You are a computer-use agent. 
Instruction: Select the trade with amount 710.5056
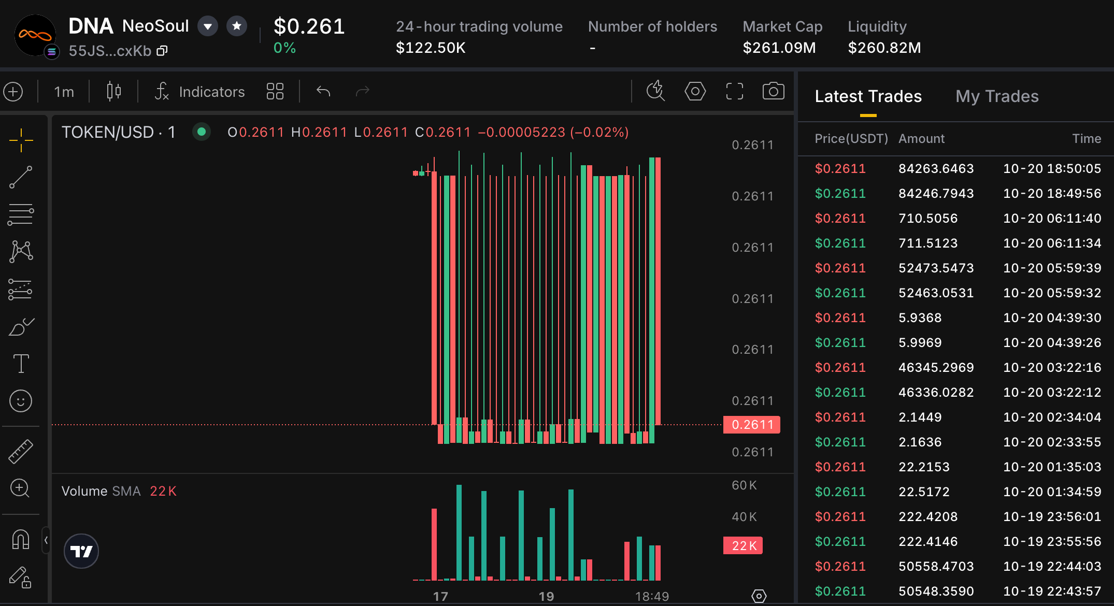(x=957, y=218)
